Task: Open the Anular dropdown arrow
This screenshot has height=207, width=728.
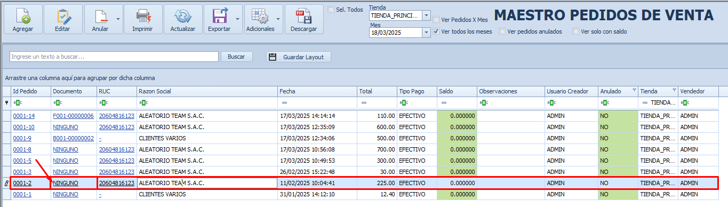Action: (118, 19)
